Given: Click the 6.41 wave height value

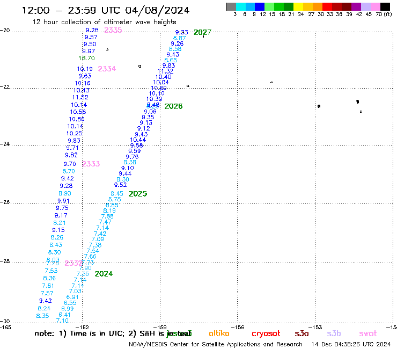Looking at the screenshot, I should [x=64, y=315].
